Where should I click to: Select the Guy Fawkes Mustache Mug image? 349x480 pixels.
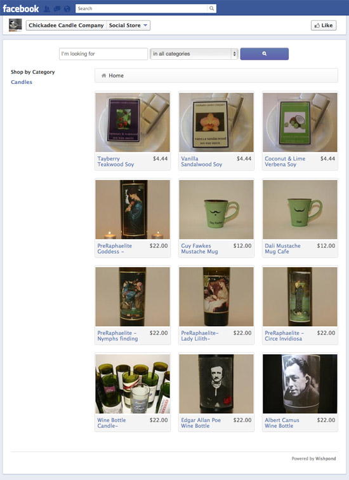[216, 209]
